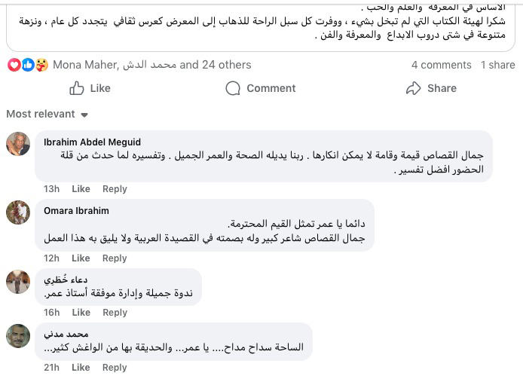The image size is (523, 388).
Task: Click the thumbs-up Like icon on the post
Action: 77,88
